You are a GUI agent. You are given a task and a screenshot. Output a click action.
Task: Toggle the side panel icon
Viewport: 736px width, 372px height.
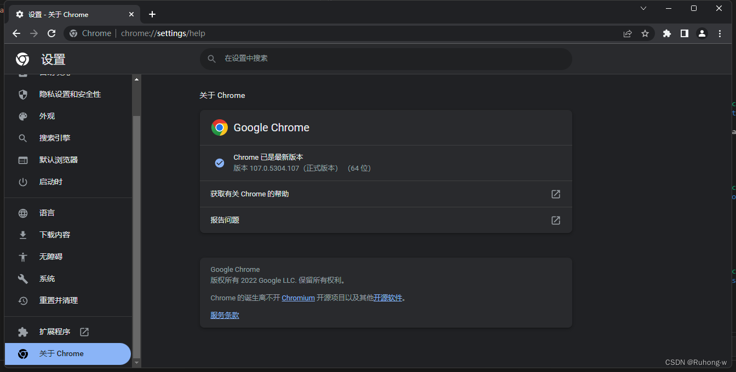[684, 33]
